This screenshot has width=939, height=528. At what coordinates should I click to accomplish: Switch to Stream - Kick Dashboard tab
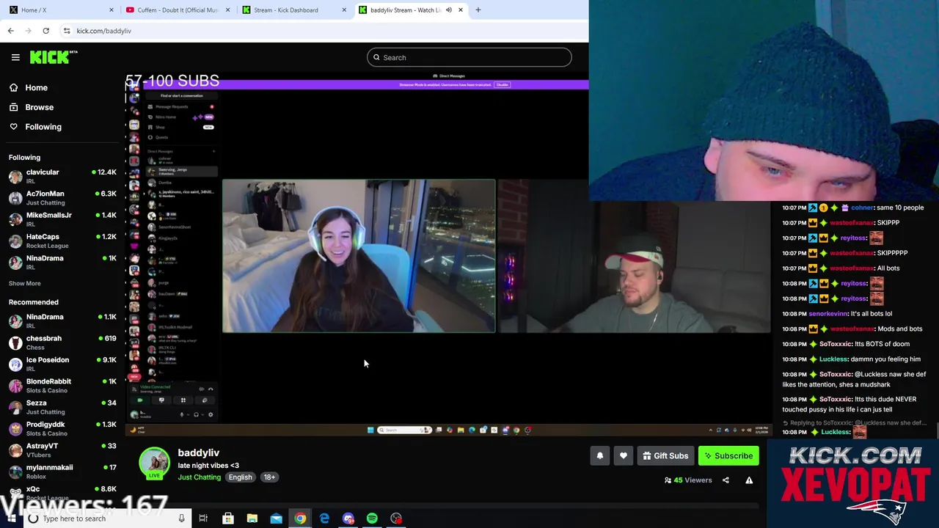(x=293, y=10)
